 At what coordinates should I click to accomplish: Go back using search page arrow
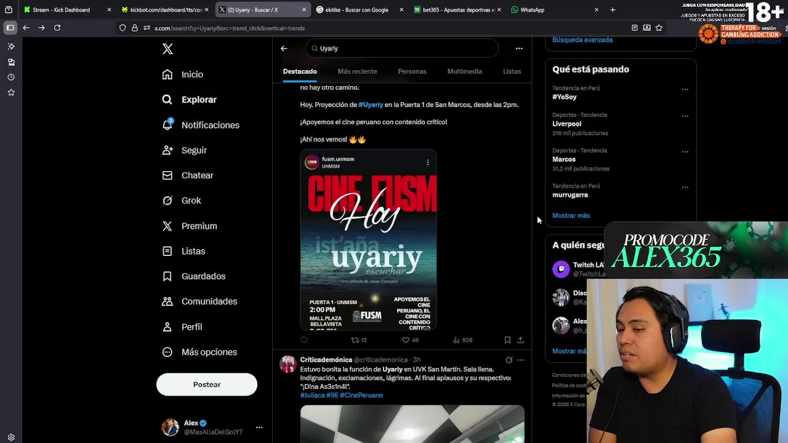284,49
